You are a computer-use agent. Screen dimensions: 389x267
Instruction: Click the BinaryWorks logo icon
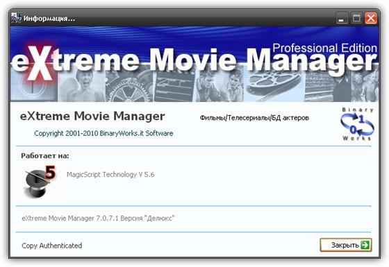(357, 124)
